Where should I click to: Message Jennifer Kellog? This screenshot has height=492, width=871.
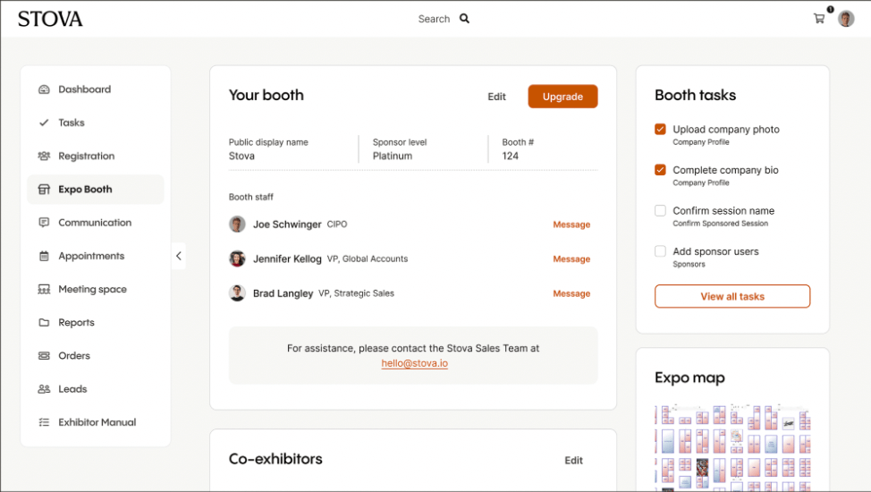571,259
